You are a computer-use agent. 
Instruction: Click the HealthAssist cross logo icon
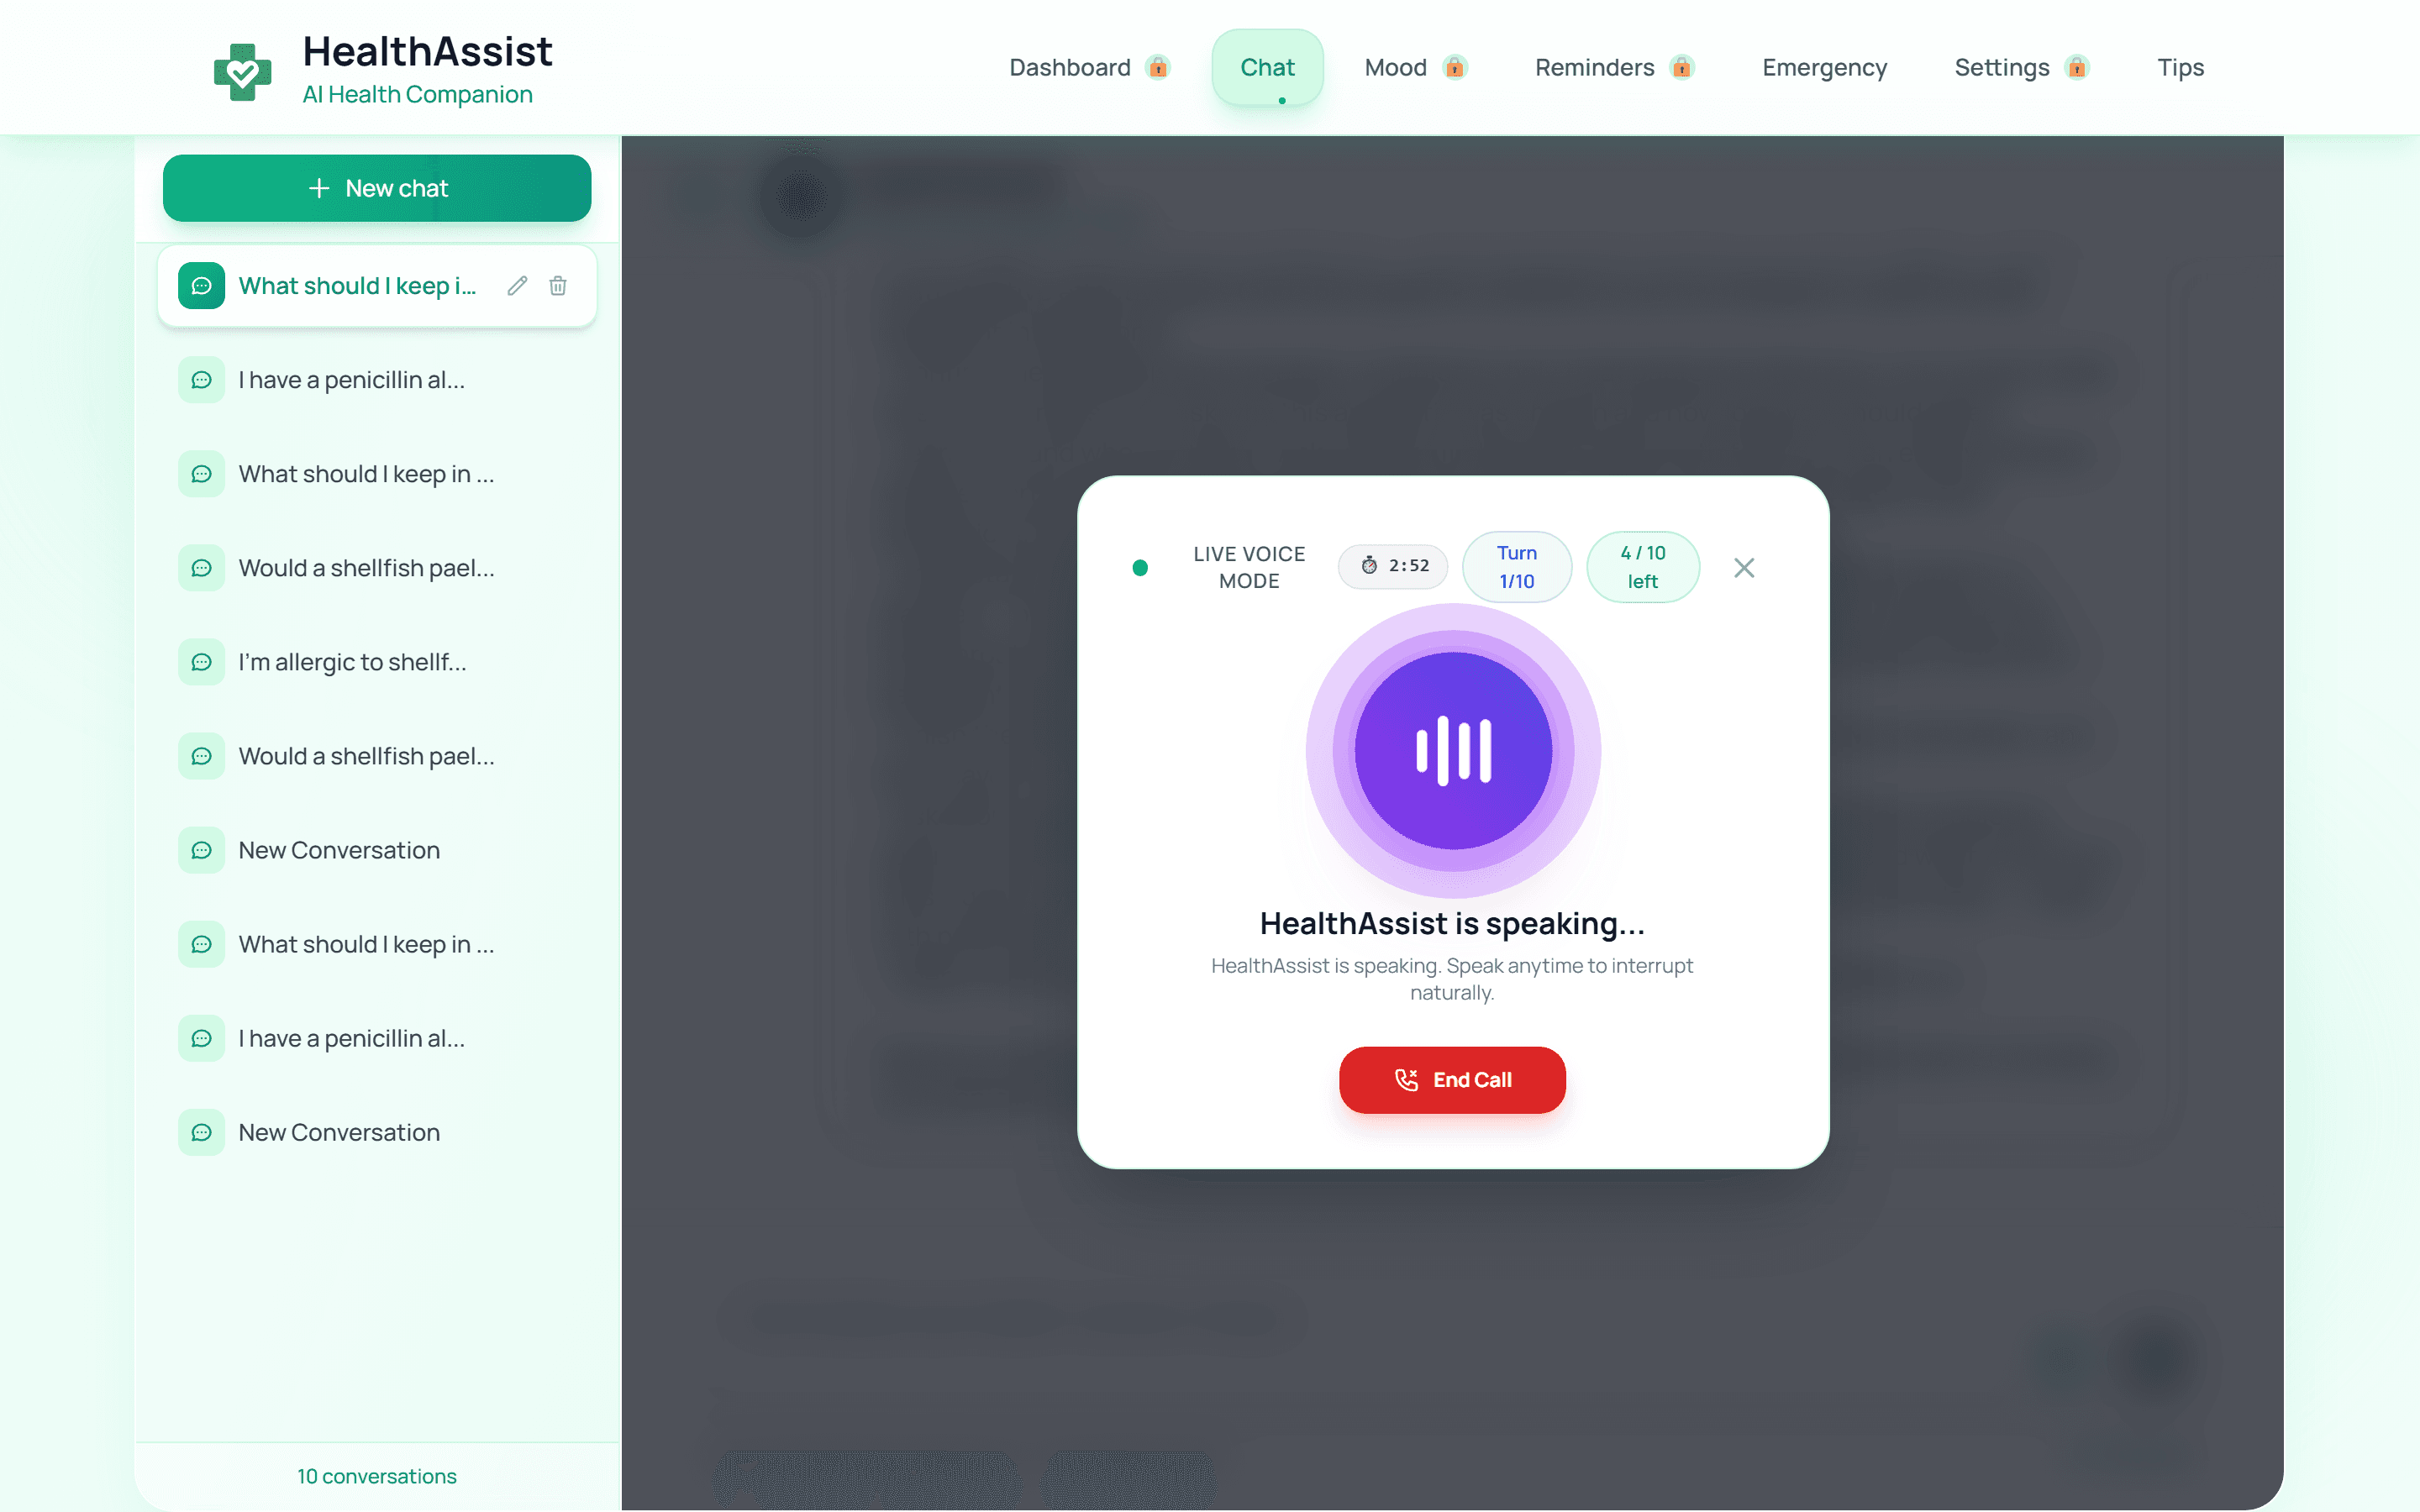[243, 71]
